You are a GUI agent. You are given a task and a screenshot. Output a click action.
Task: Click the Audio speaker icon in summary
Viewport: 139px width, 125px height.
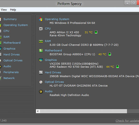(x=41, y=91)
